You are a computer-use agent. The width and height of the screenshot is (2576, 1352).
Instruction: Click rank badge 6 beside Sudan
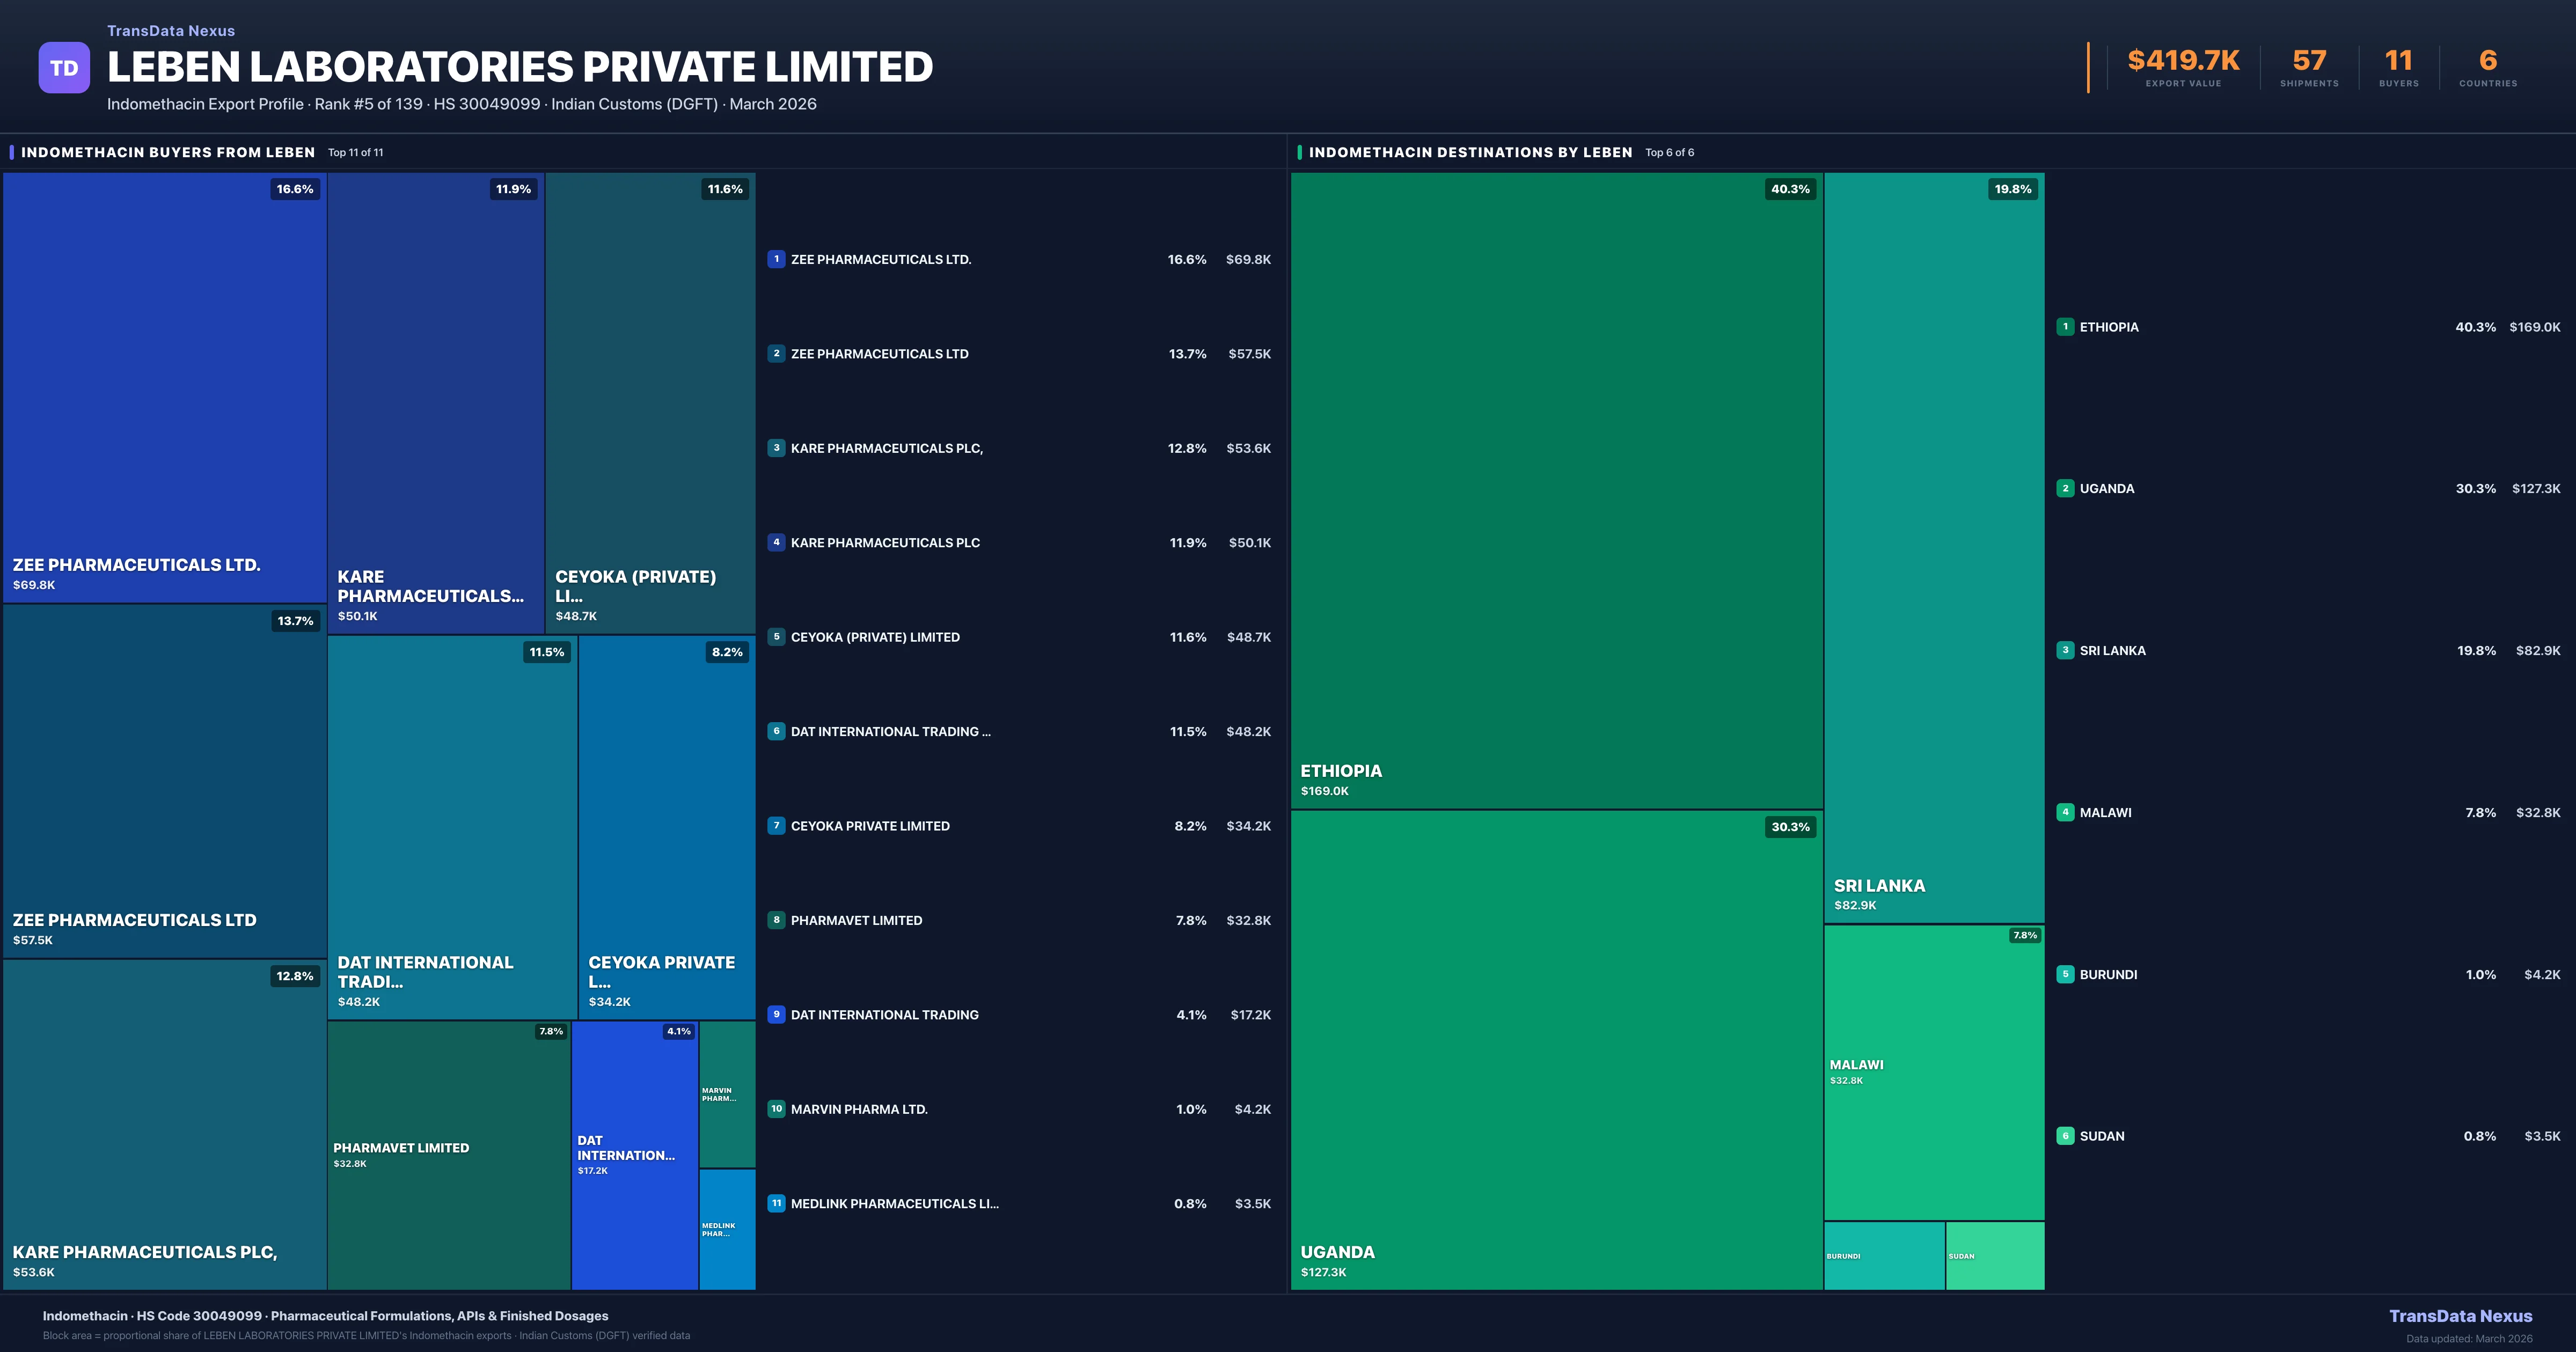click(2065, 1136)
